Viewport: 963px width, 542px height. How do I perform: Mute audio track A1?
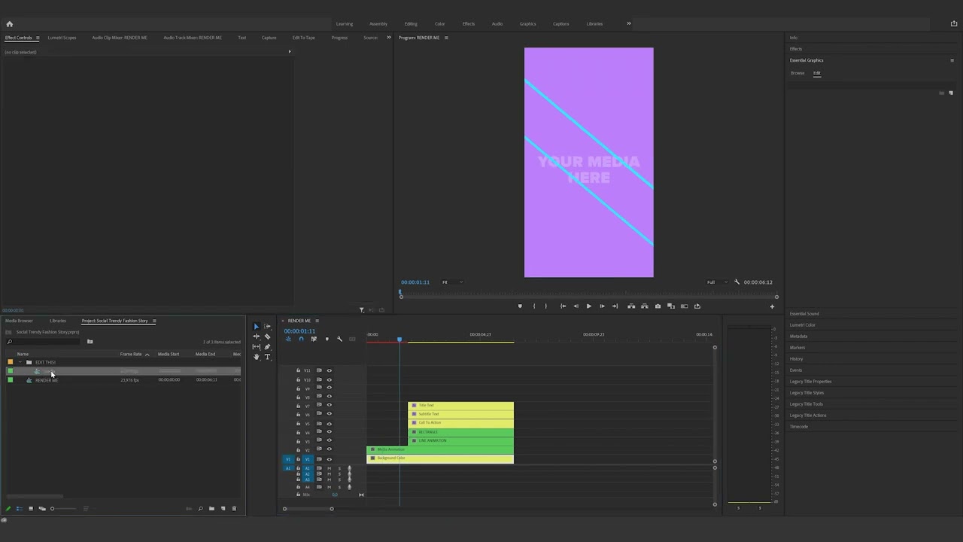[x=329, y=468]
